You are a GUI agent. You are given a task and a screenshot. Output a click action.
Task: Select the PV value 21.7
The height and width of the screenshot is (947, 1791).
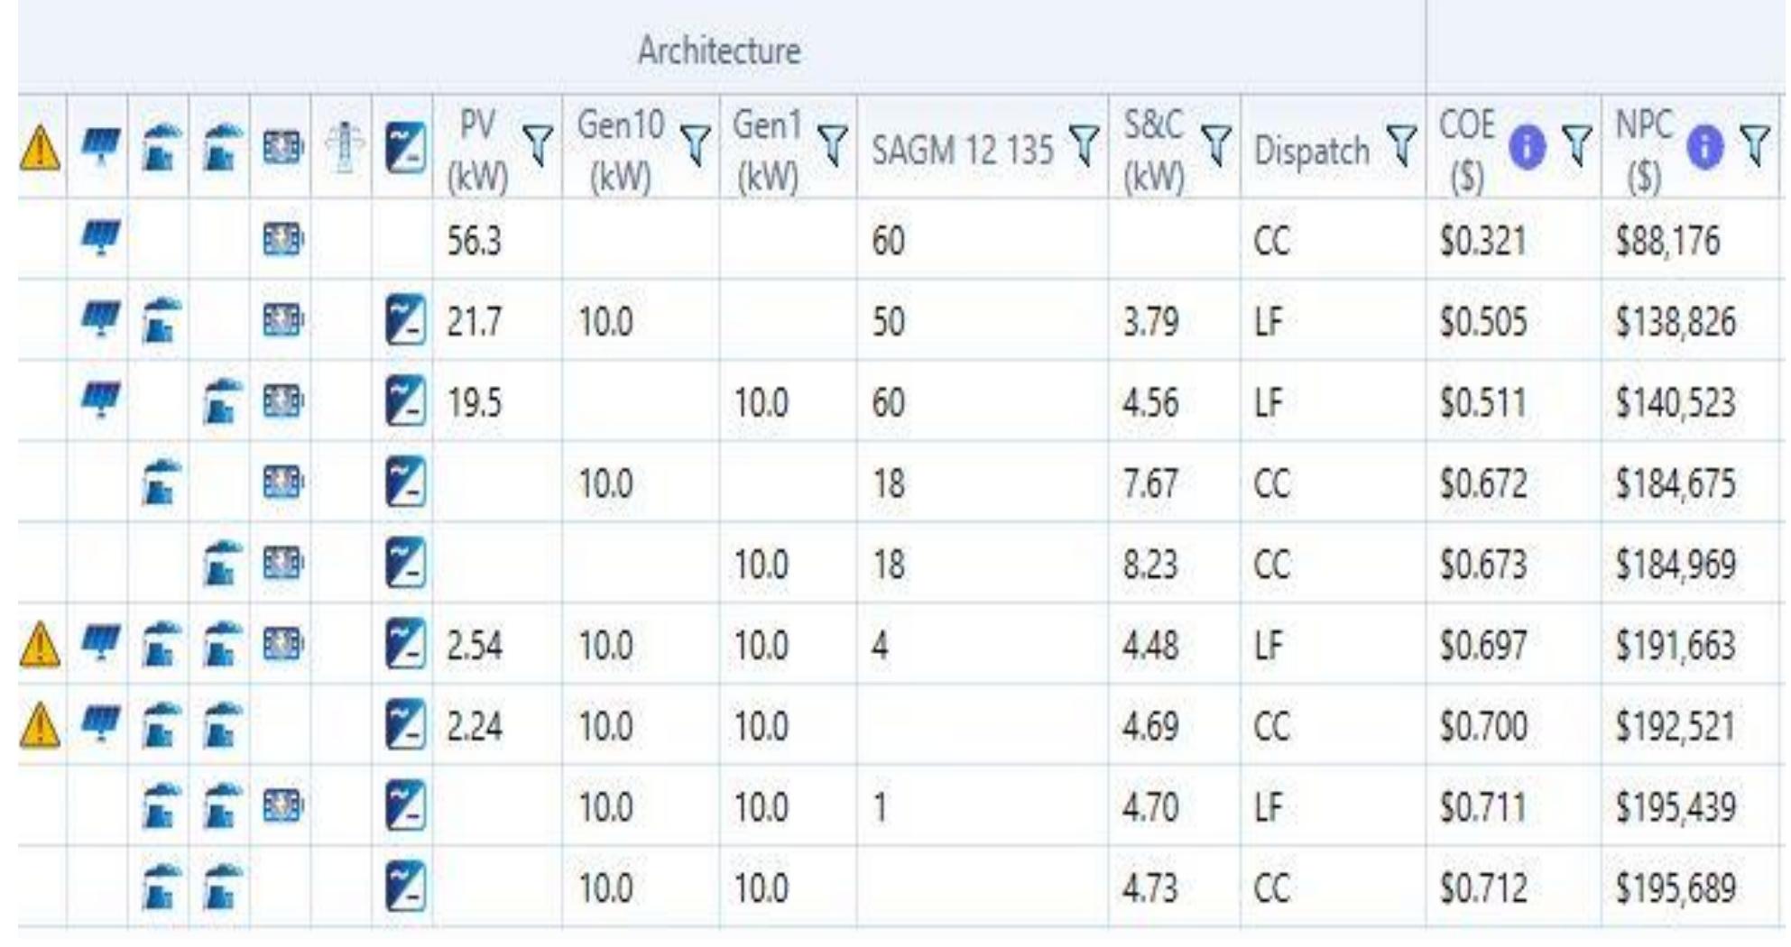(474, 322)
